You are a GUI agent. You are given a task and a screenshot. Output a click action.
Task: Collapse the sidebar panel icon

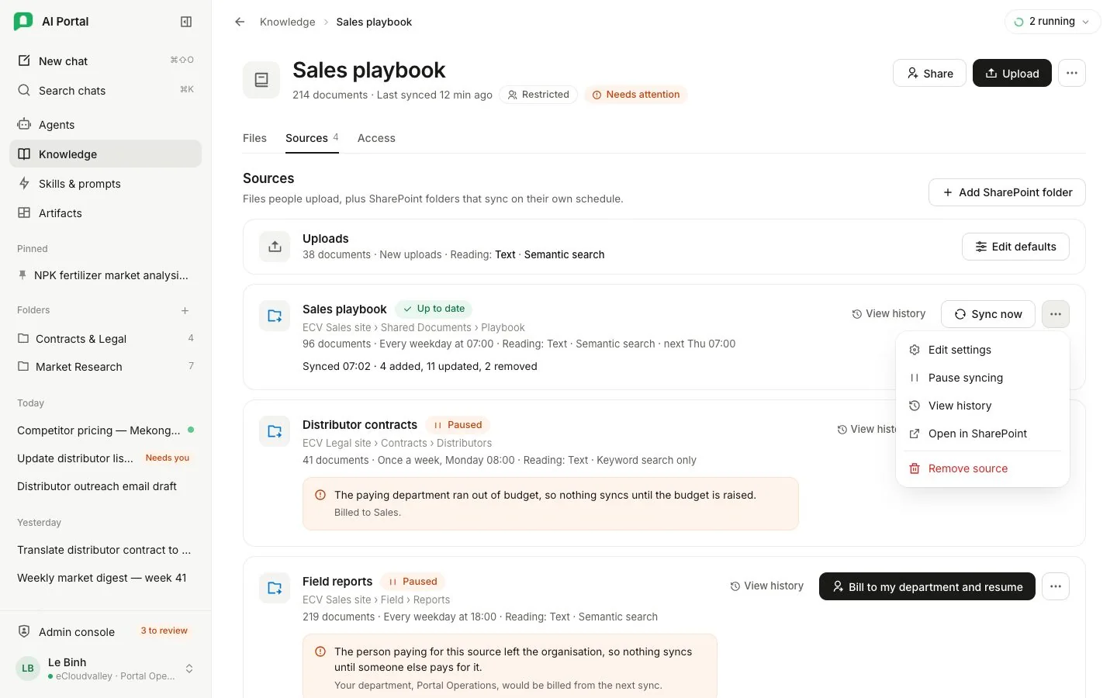(x=186, y=22)
